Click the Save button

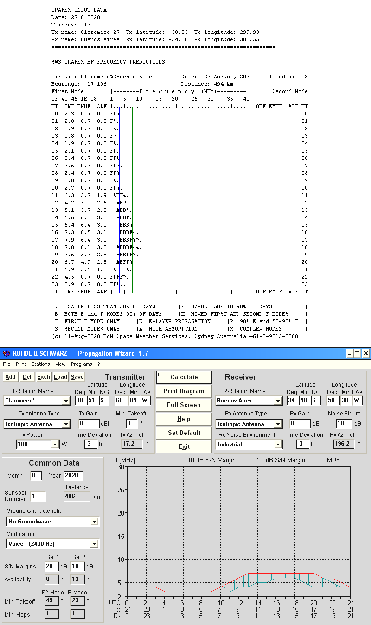pos(77,377)
